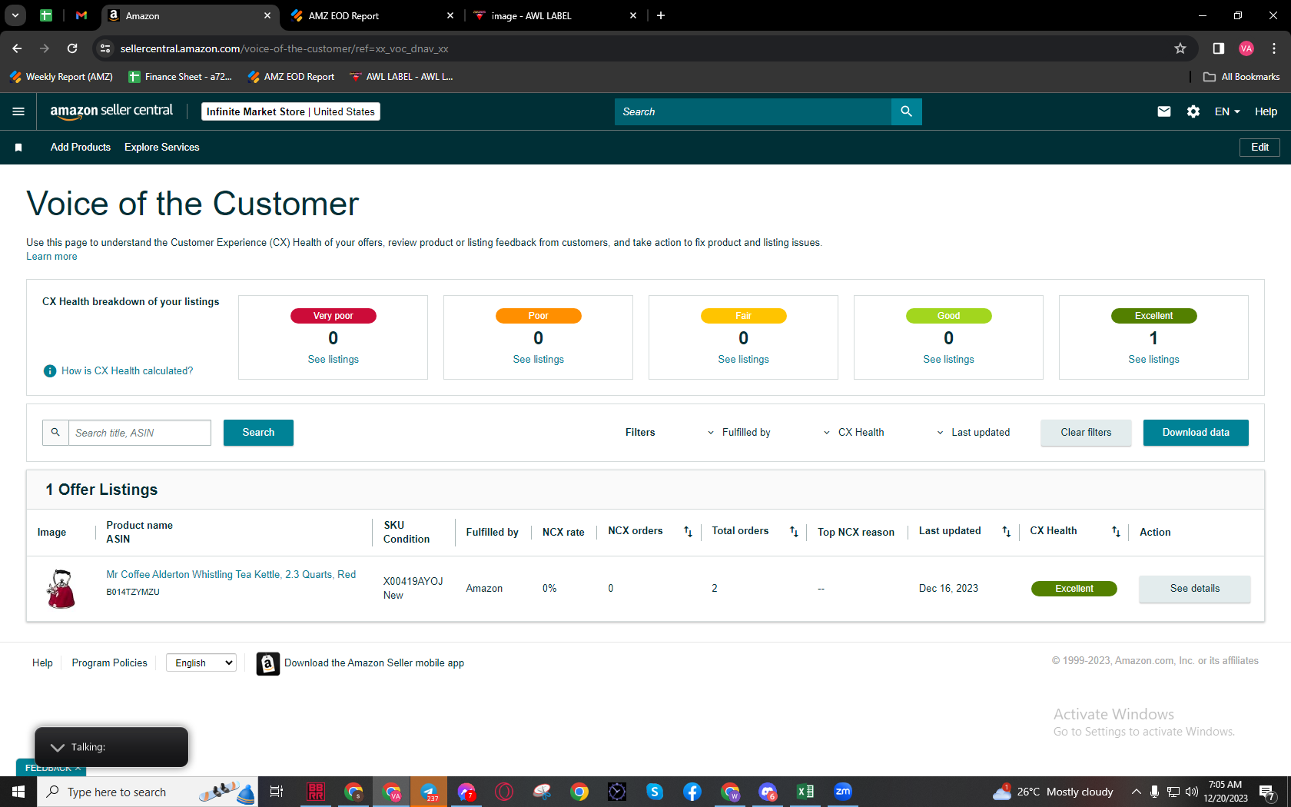Open the EN language dropdown
This screenshot has width=1291, height=807.
pos(1227,111)
